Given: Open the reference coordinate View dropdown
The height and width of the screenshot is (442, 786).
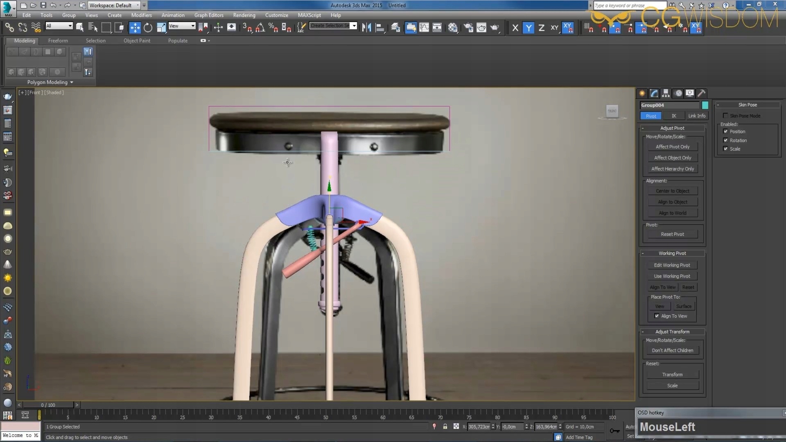Looking at the screenshot, I should coord(182,26).
